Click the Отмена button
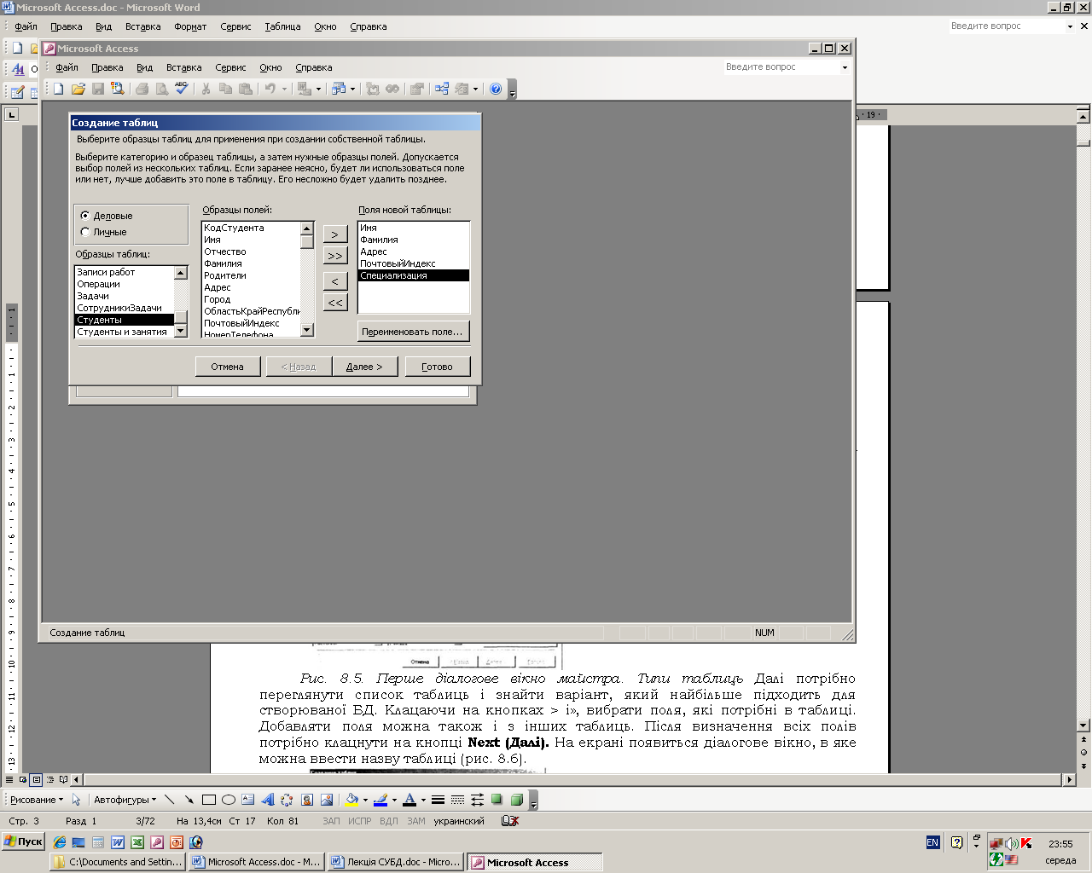Image resolution: width=1092 pixels, height=873 pixels. pyautogui.click(x=227, y=367)
